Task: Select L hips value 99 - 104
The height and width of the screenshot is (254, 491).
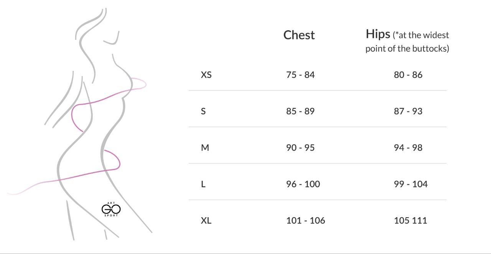Action: pyautogui.click(x=411, y=184)
